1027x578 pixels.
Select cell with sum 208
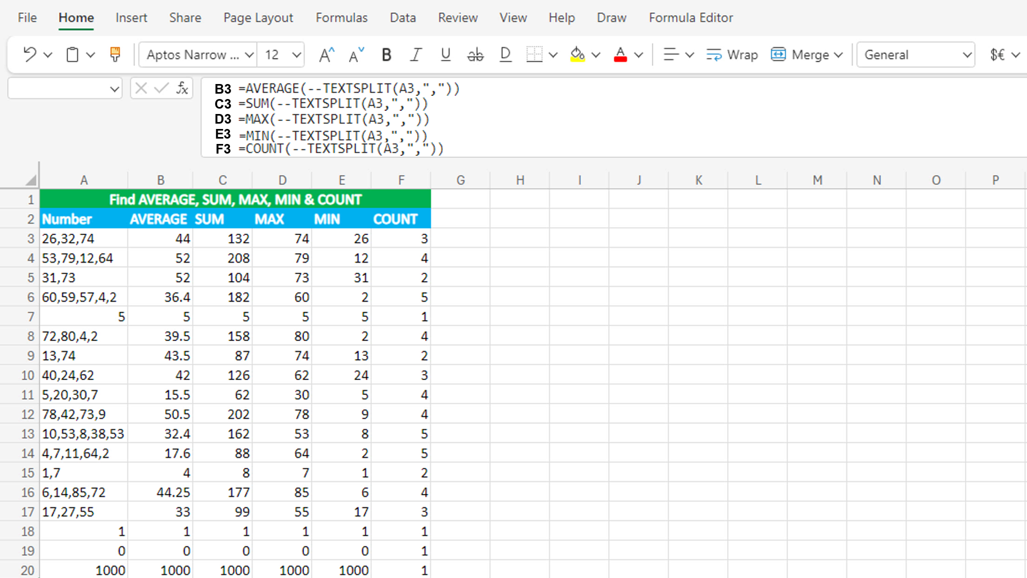coord(223,258)
